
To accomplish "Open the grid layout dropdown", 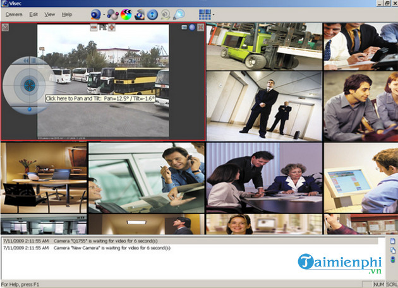I will (x=213, y=14).
